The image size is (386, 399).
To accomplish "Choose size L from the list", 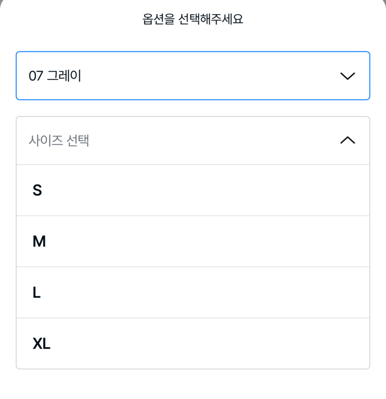I will point(193,292).
